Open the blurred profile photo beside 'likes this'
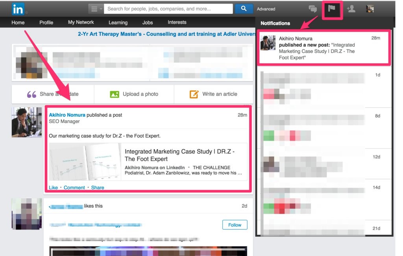 pyautogui.click(x=26, y=214)
